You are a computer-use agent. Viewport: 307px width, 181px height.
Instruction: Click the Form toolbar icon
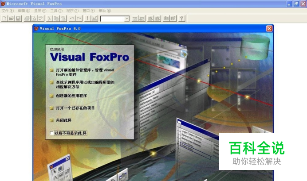(150, 19)
